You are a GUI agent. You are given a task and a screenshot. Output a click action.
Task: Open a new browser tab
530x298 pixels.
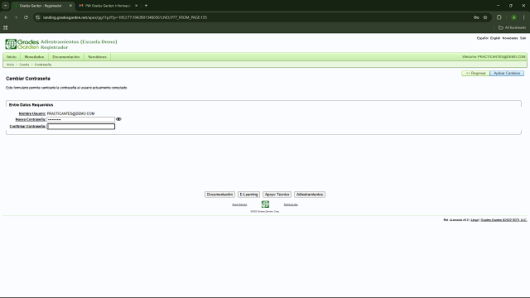tap(147, 6)
